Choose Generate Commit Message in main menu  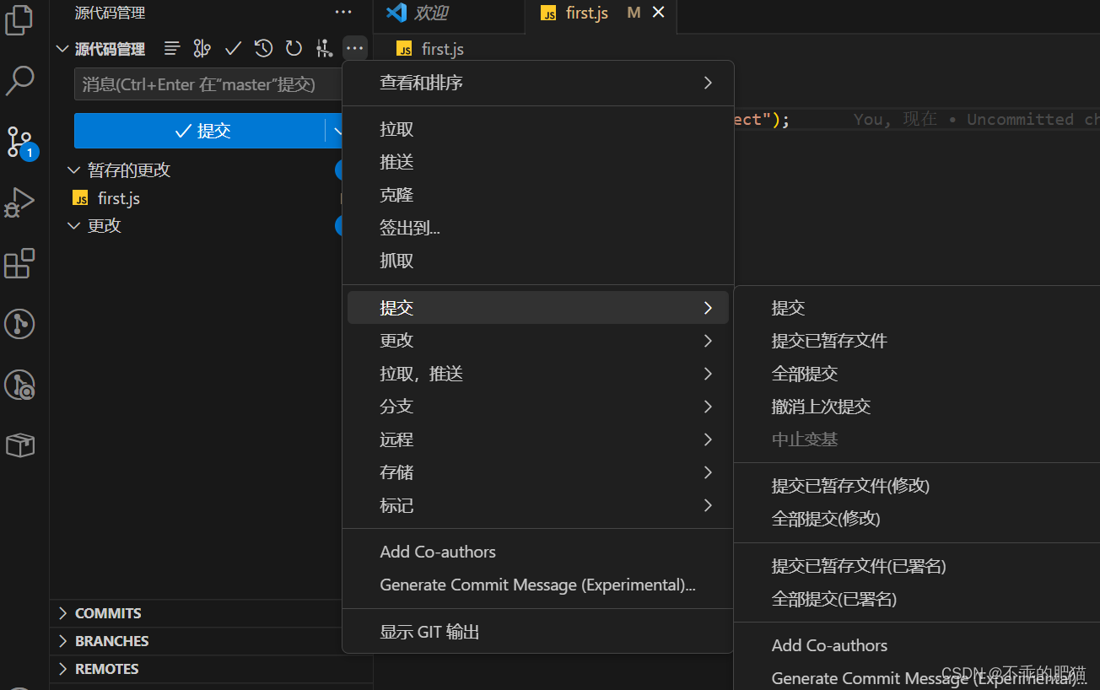[537, 585]
